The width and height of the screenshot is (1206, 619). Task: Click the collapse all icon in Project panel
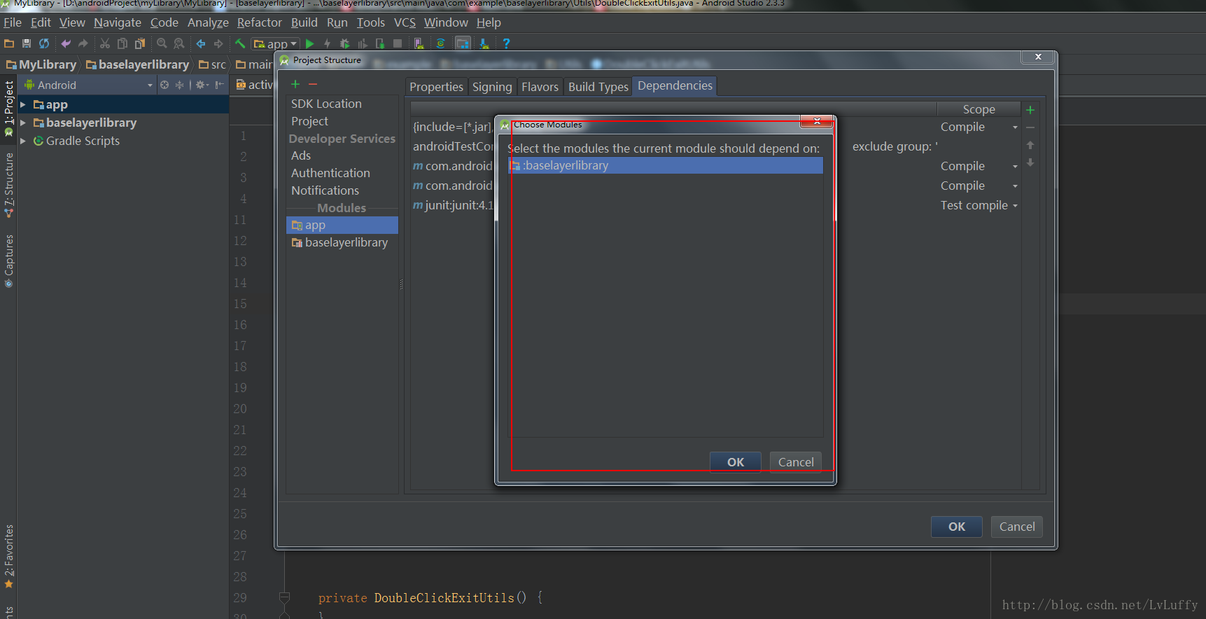coord(179,85)
